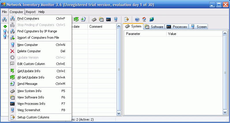This screenshot has width=230, height=123.
Task: Click the globe web toolbar icon
Action: point(152,19)
